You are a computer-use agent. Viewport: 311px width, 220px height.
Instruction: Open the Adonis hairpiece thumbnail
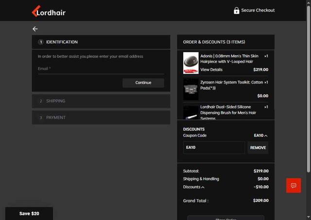point(191,63)
